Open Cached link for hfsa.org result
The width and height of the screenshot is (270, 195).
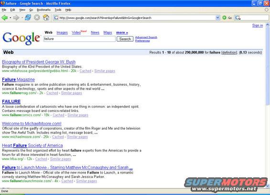click(x=41, y=159)
